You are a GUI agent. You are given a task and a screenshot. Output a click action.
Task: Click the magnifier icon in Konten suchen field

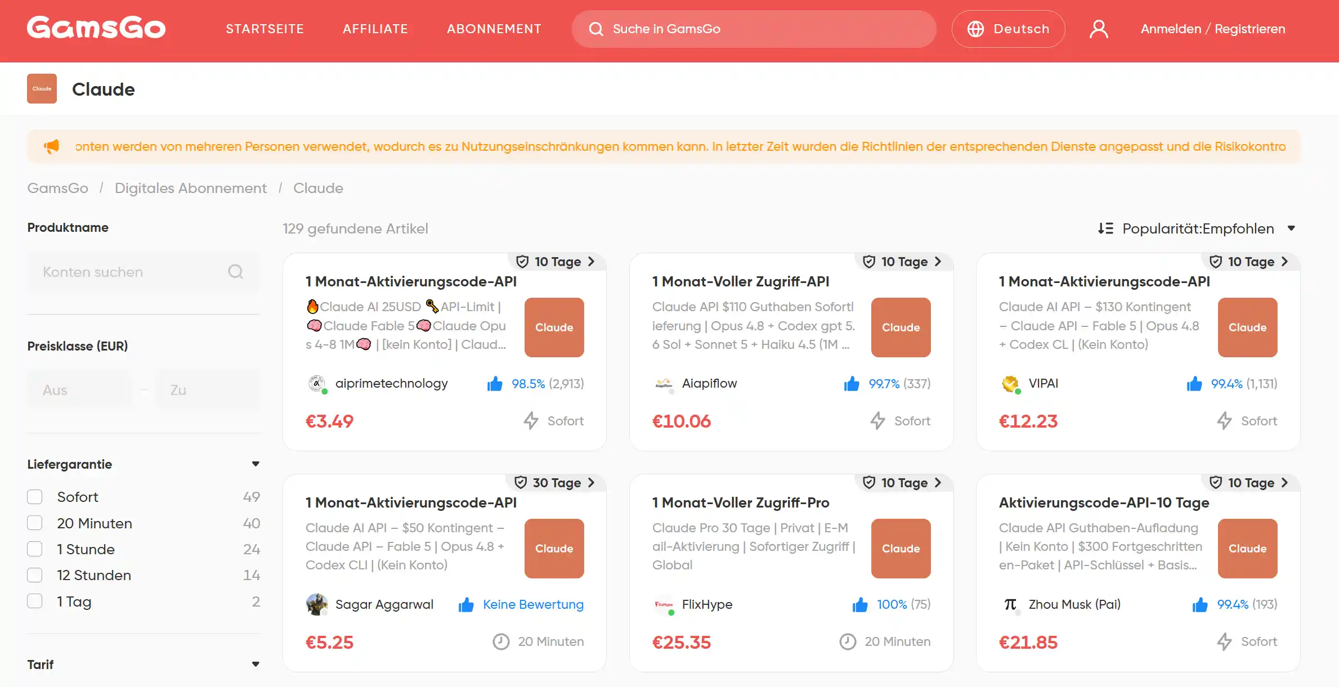click(235, 272)
